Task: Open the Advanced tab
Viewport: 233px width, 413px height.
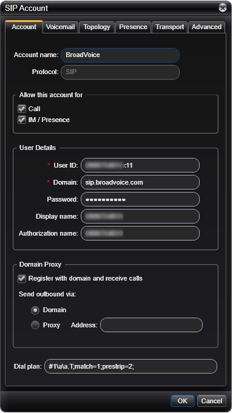Action: (x=206, y=27)
